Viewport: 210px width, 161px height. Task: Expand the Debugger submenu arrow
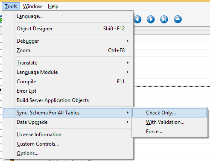point(128,41)
